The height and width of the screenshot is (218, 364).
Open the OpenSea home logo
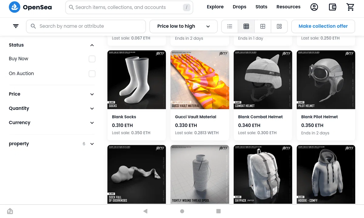click(x=30, y=7)
